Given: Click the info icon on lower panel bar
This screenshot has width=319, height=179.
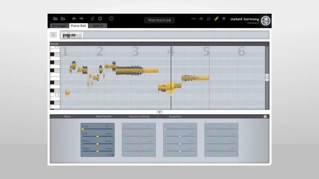Looking at the screenshot, I should [265, 116].
